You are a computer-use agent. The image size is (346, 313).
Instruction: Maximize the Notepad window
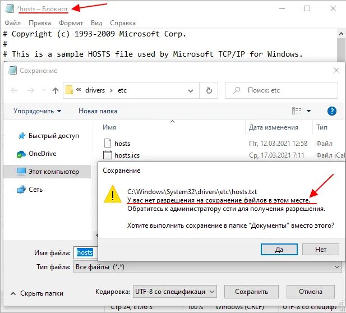pos(307,8)
